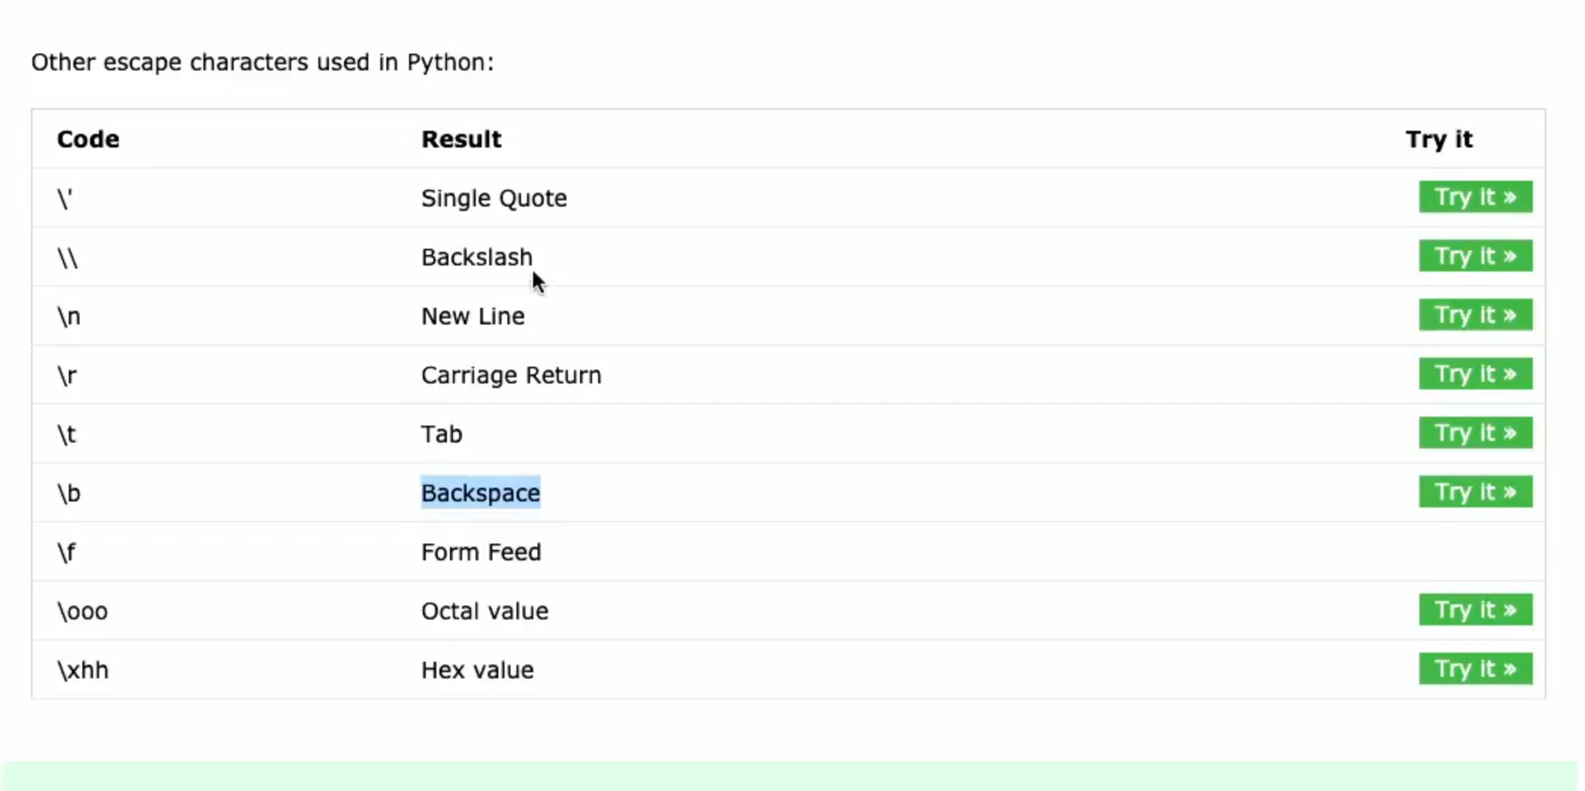Open Try it for Hex value row
The width and height of the screenshot is (1585, 791).
pos(1475,668)
